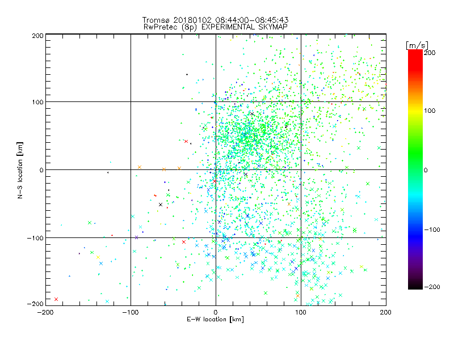Click the colorbar tick label '-100'
This screenshot has width=454, height=340.
pyautogui.click(x=432, y=229)
